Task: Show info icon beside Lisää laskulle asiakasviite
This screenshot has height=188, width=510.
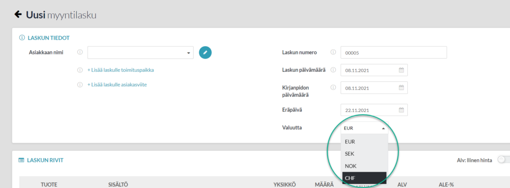Action: pyautogui.click(x=80, y=85)
